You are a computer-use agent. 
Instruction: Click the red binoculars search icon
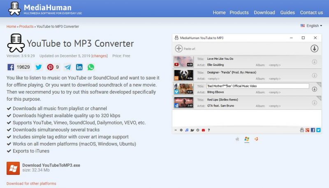pyautogui.click(x=203, y=130)
